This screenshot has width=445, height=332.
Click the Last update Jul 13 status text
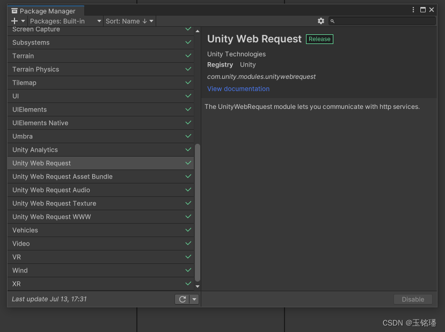49,299
